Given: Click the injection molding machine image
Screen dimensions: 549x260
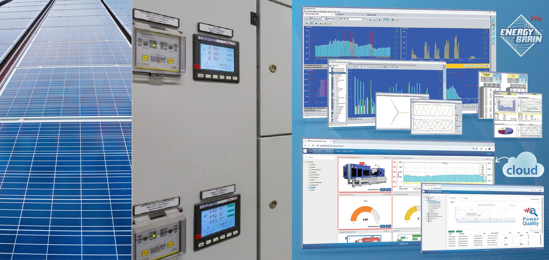Looking at the screenshot, I should [x=364, y=175].
